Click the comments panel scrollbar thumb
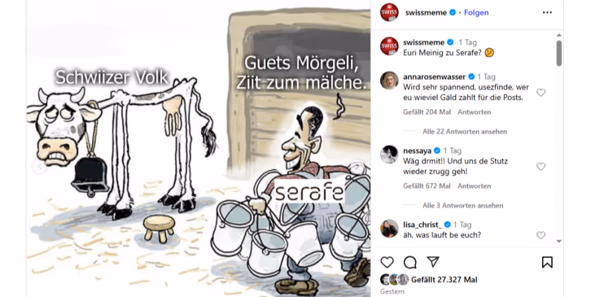This screenshot has height=297, width=595. [x=559, y=53]
